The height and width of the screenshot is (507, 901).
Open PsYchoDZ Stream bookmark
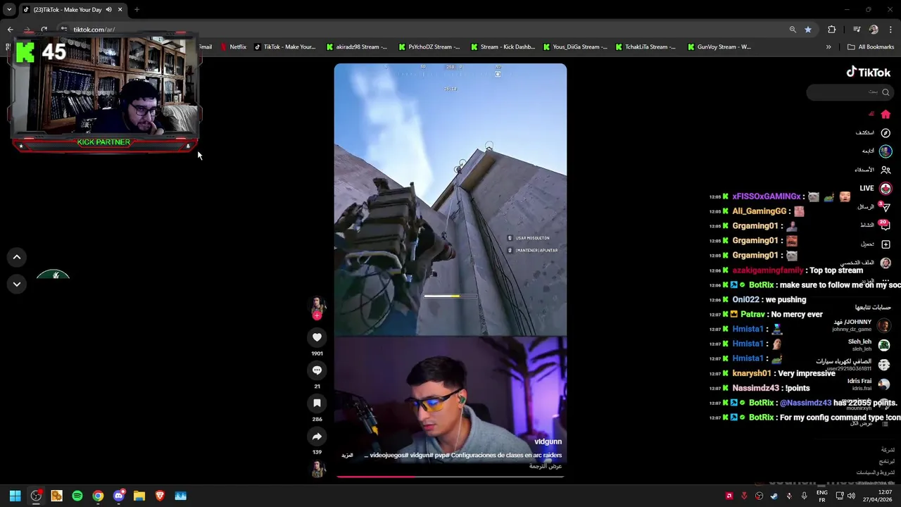pos(428,47)
